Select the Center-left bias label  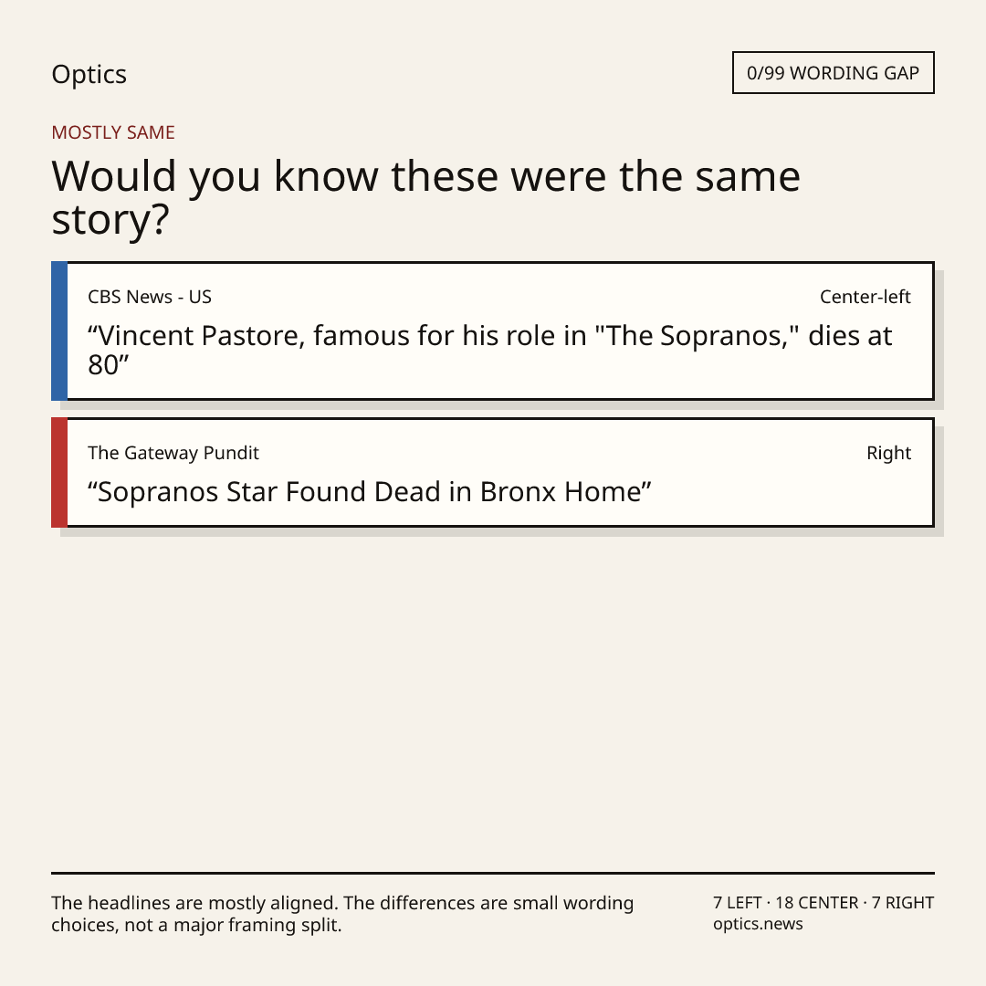click(x=865, y=297)
